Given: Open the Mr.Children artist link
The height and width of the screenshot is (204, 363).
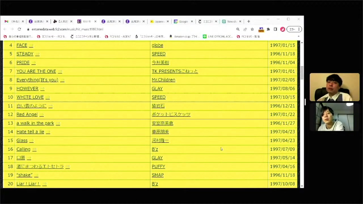Looking at the screenshot, I should tap(163, 80).
